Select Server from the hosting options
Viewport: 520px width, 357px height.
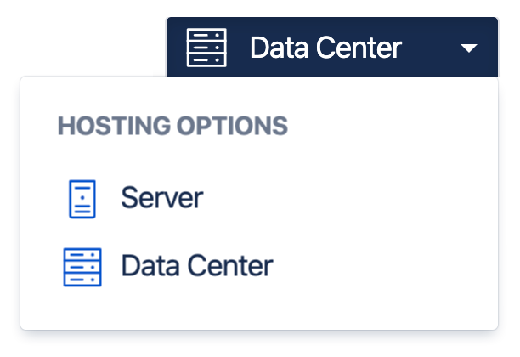(x=161, y=199)
